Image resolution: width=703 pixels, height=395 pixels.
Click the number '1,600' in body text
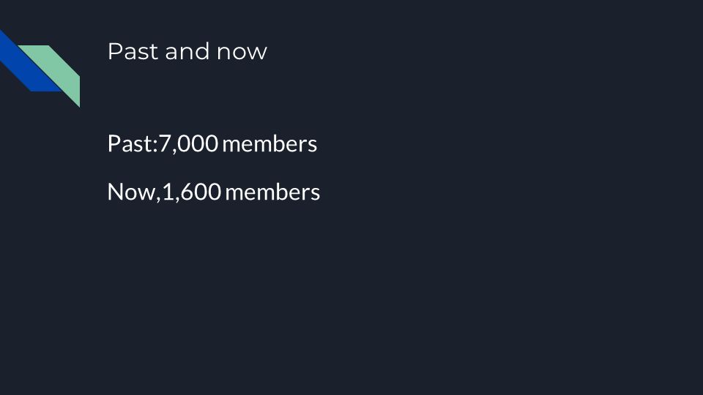tap(191, 192)
